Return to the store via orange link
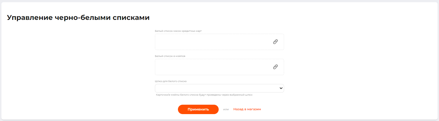 tap(247, 109)
